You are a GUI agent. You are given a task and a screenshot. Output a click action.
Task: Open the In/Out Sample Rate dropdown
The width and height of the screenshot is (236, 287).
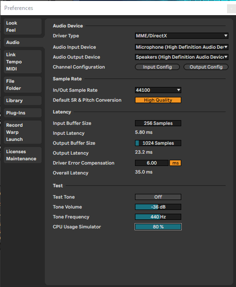click(x=158, y=90)
